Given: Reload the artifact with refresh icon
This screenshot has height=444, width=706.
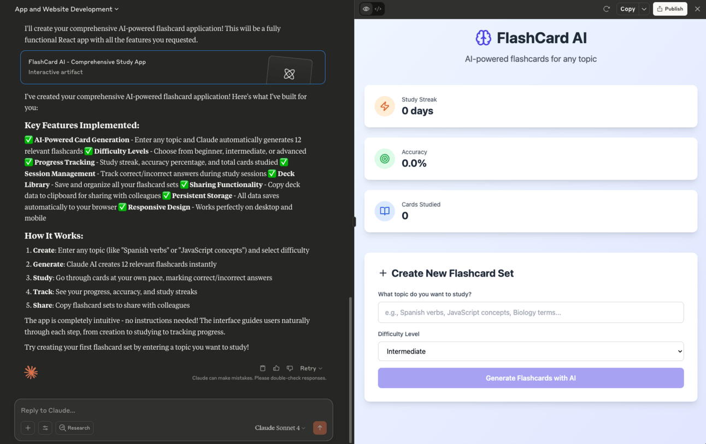Looking at the screenshot, I should click(607, 9).
